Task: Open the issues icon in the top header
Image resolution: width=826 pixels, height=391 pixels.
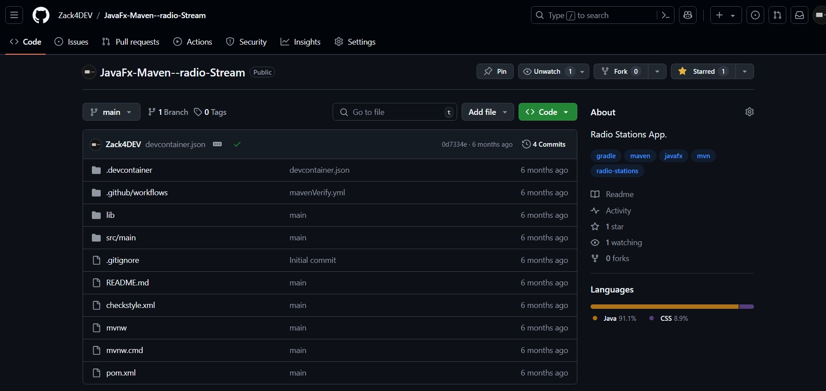Action: tap(755, 15)
